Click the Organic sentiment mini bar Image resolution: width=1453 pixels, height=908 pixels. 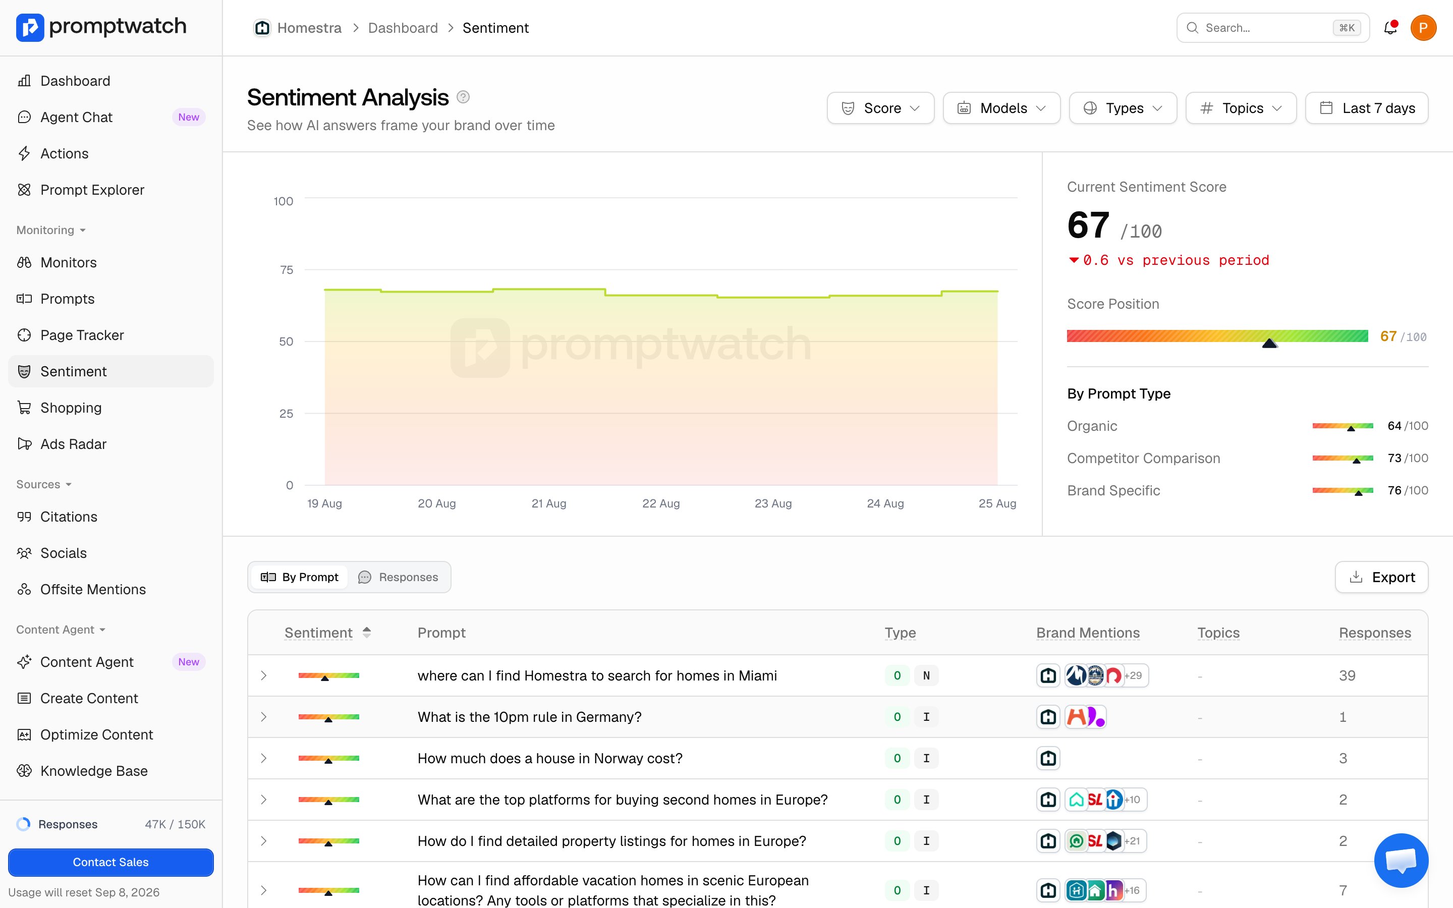tap(1343, 426)
